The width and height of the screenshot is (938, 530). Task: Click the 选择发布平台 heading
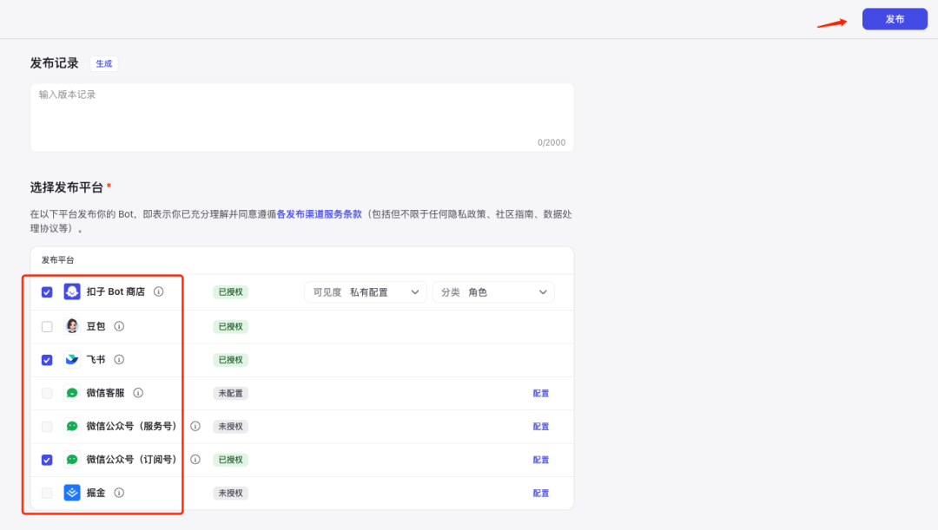(x=66, y=187)
